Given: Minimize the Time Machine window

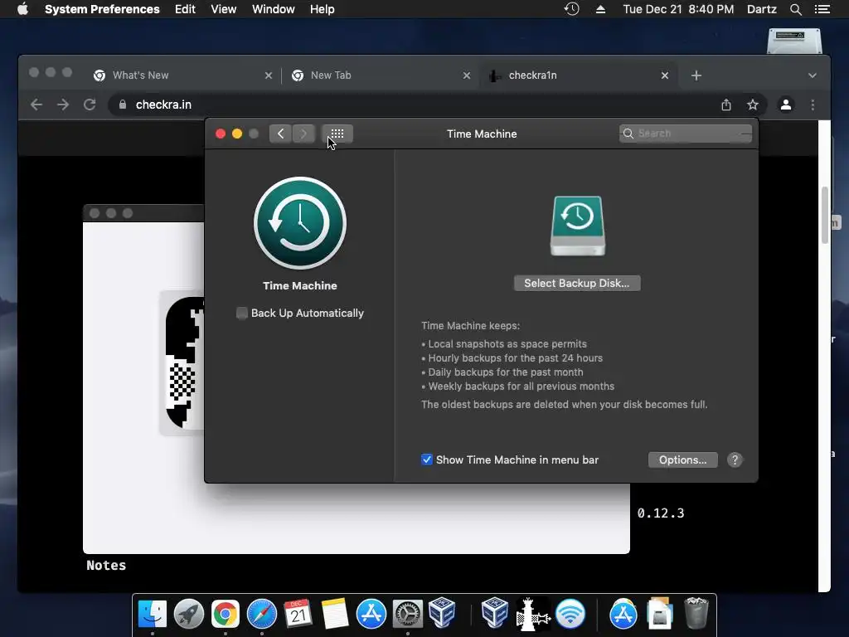Looking at the screenshot, I should click(236, 134).
